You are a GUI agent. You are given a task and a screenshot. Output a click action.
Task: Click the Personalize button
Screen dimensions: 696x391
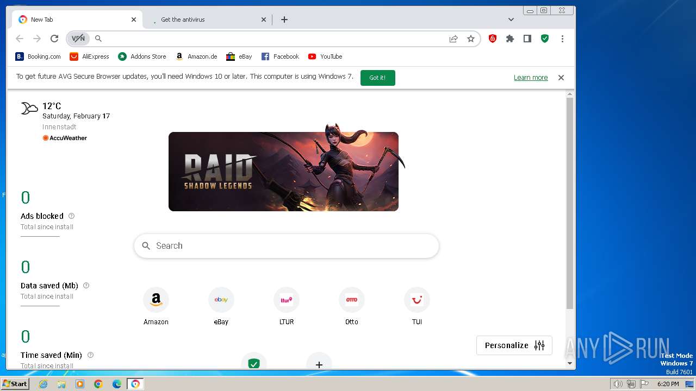(x=514, y=345)
